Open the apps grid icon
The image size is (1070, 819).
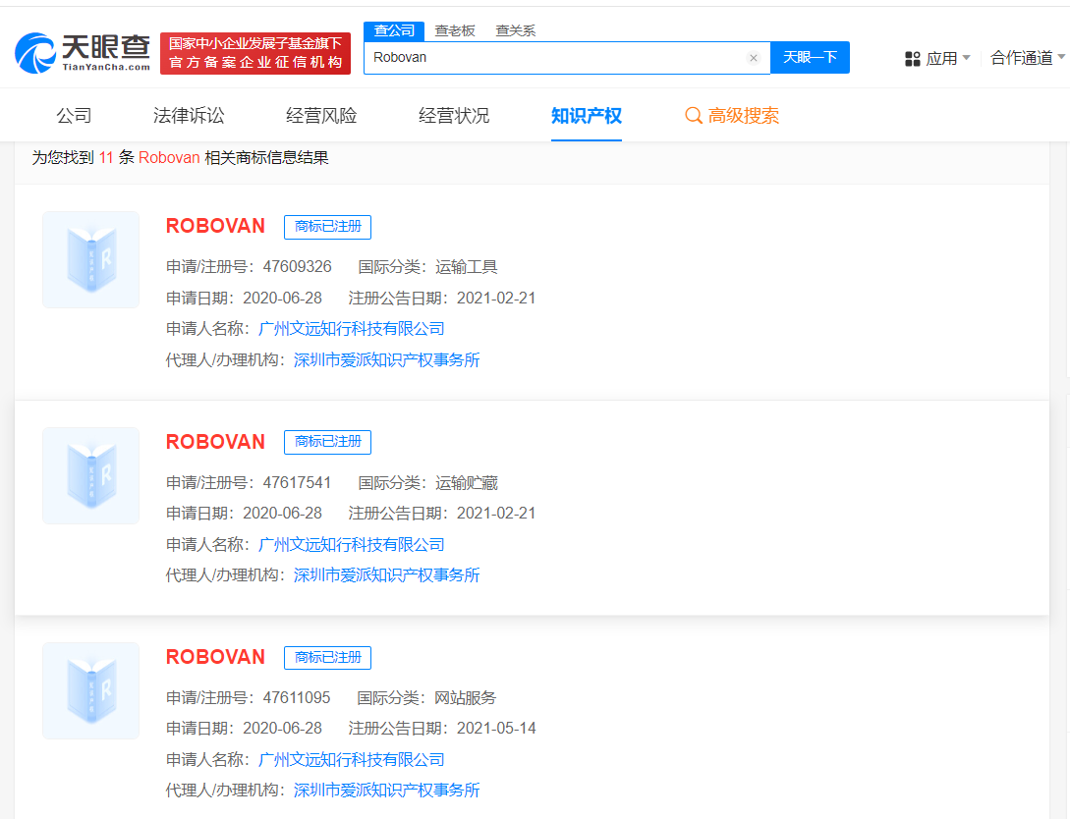tap(913, 59)
